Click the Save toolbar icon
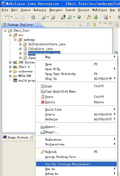Image resolution: width=120 pixels, height=176 pixels. coord(17,17)
